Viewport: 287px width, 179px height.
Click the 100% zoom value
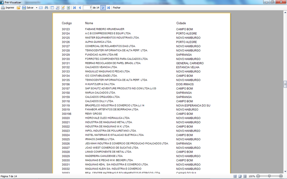click(x=252, y=176)
